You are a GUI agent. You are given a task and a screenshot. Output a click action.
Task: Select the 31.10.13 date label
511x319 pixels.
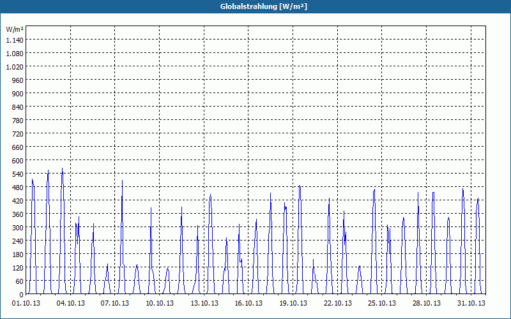471,304
